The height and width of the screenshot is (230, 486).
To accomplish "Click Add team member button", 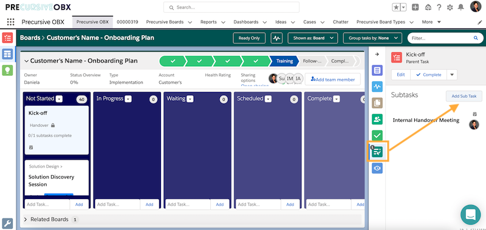I will (x=332, y=79).
